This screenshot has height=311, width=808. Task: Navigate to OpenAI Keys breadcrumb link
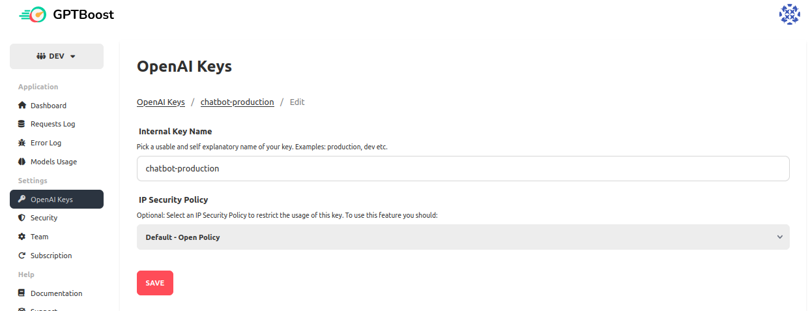coord(161,102)
